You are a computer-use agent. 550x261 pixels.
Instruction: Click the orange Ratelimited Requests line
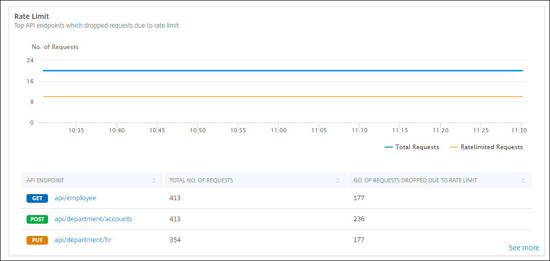283,97
